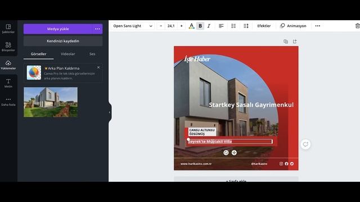The image size is (360, 202).
Task: Select the İşte Haber title text
Action: (x=197, y=59)
